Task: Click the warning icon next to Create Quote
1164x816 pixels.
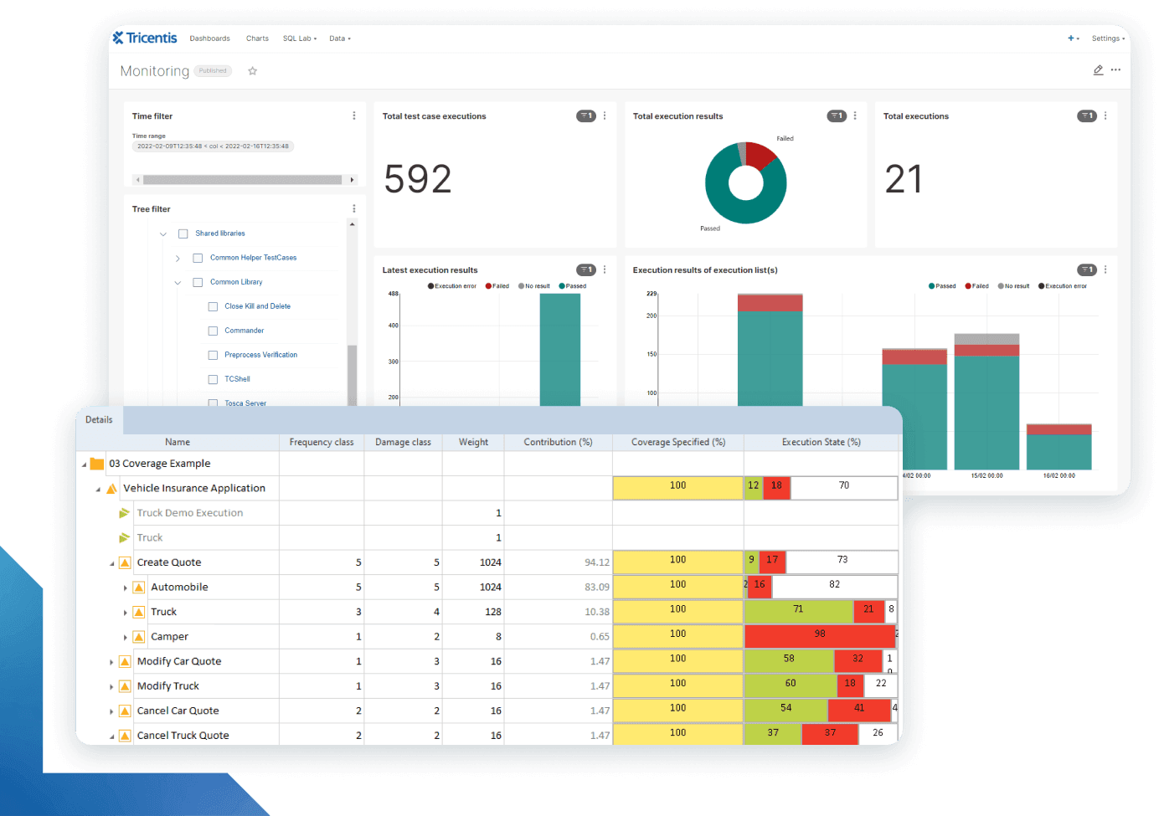Action: [x=125, y=562]
